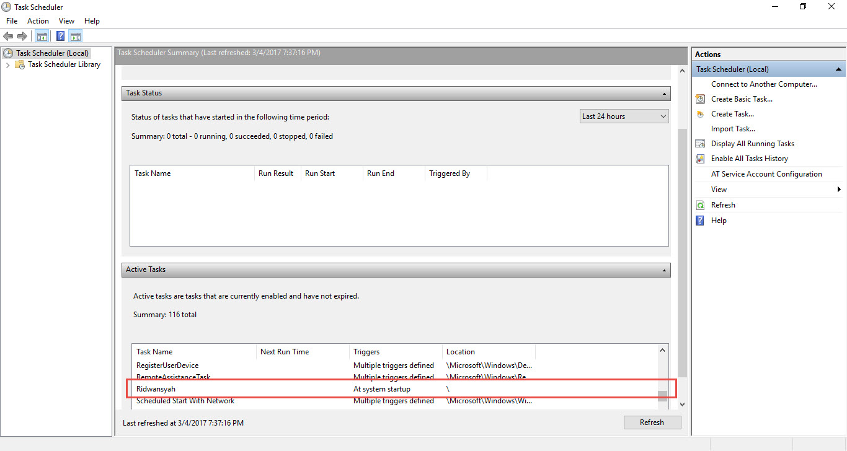
Task: Click Connect to Another Computer link
Action: pyautogui.click(x=764, y=84)
